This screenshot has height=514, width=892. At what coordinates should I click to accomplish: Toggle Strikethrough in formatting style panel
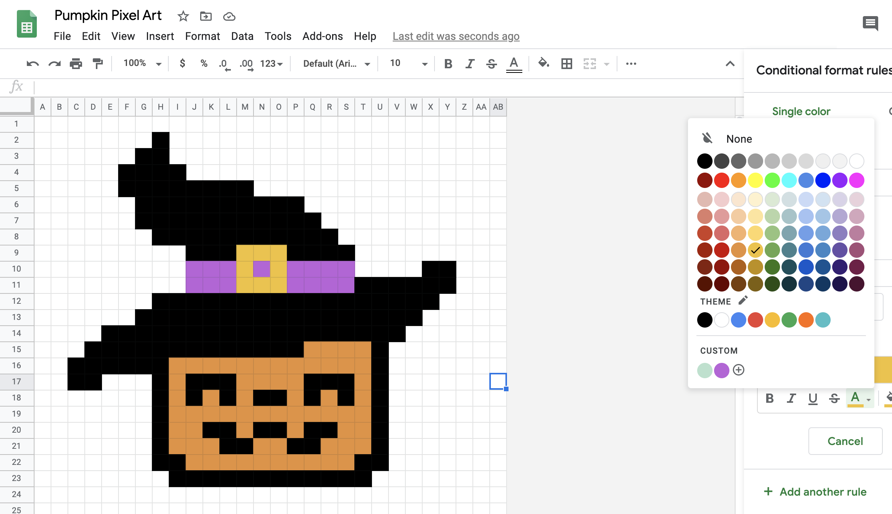coord(834,399)
